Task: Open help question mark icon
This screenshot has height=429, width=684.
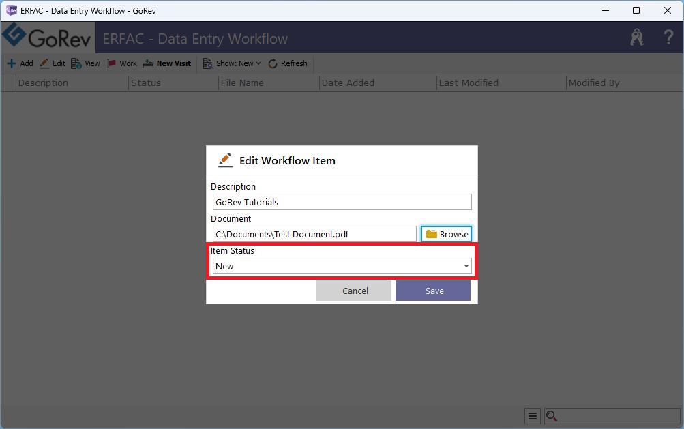Action: point(668,38)
